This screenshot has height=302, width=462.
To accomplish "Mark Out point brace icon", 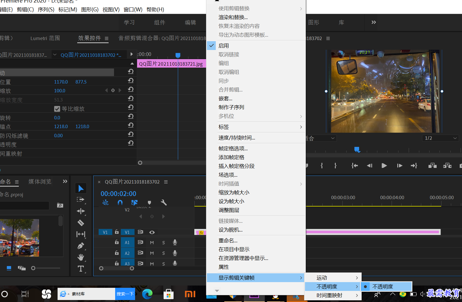I will coord(335,166).
